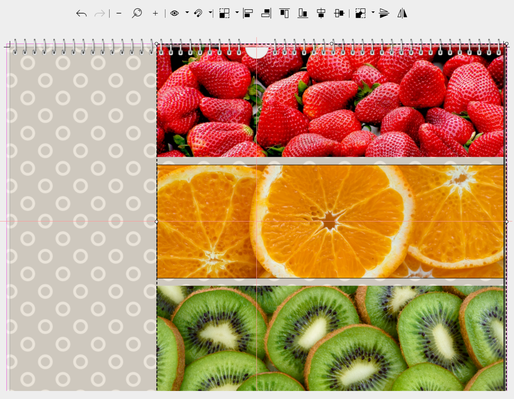The width and height of the screenshot is (514, 399).
Task: Zoom in with the plus button
Action: [155, 14]
